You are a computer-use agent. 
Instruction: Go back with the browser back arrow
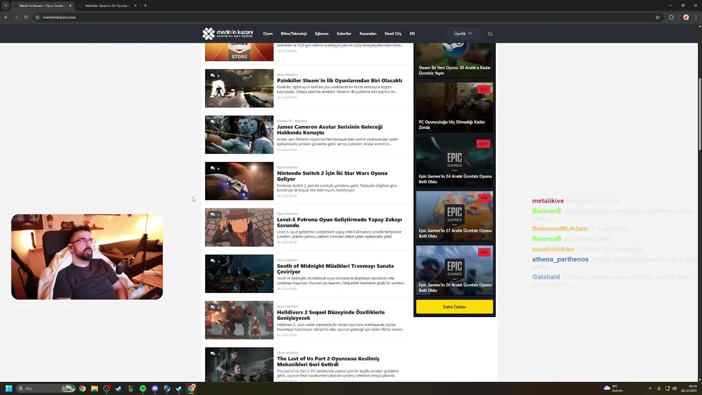tap(6, 17)
